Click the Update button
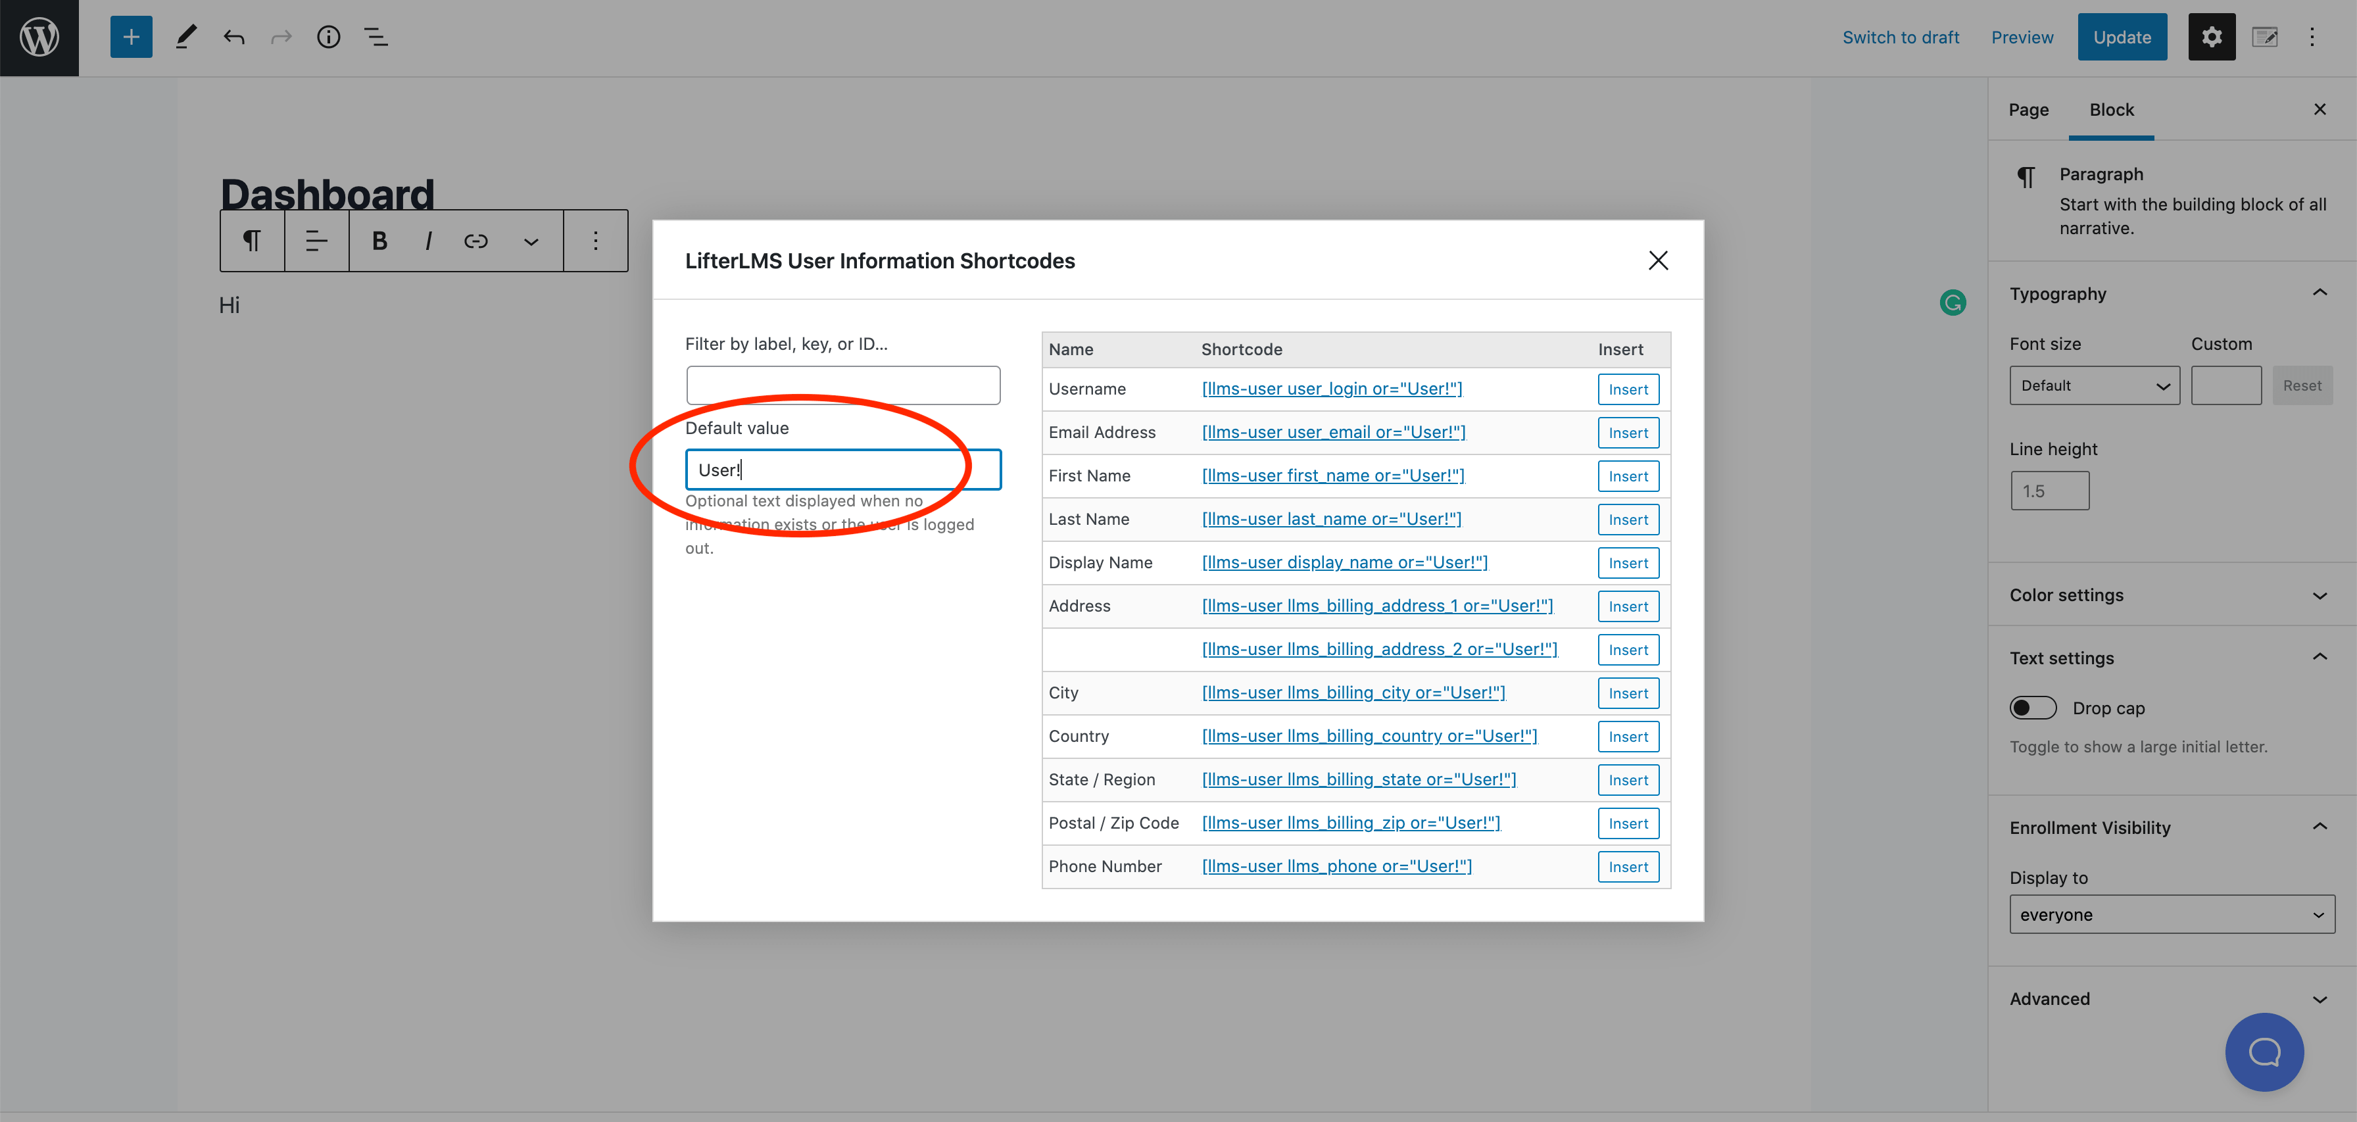The image size is (2357, 1122). (x=2122, y=37)
